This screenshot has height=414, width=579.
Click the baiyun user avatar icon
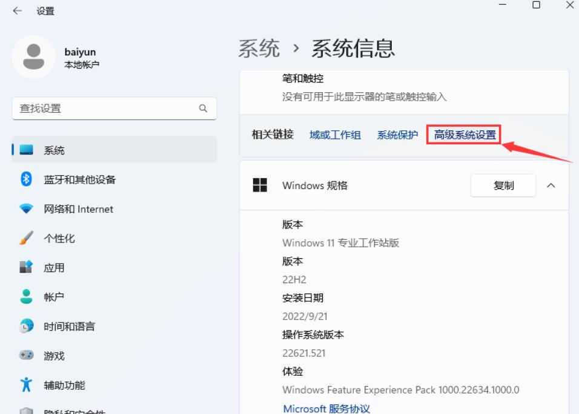coord(34,56)
